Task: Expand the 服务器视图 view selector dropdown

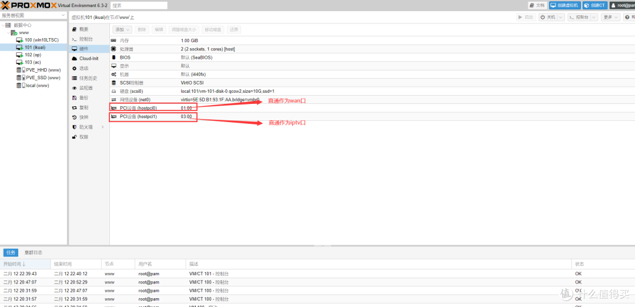Action: (x=64, y=16)
